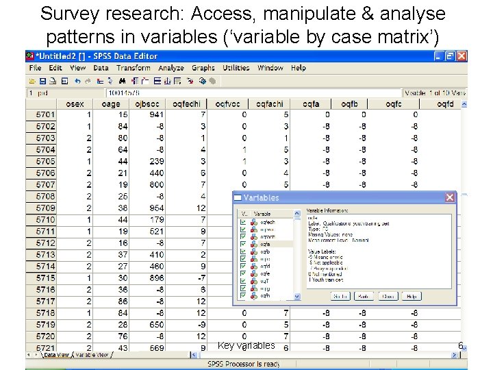
Task: Click the Select Cases toolbar icon
Action: coord(177,81)
